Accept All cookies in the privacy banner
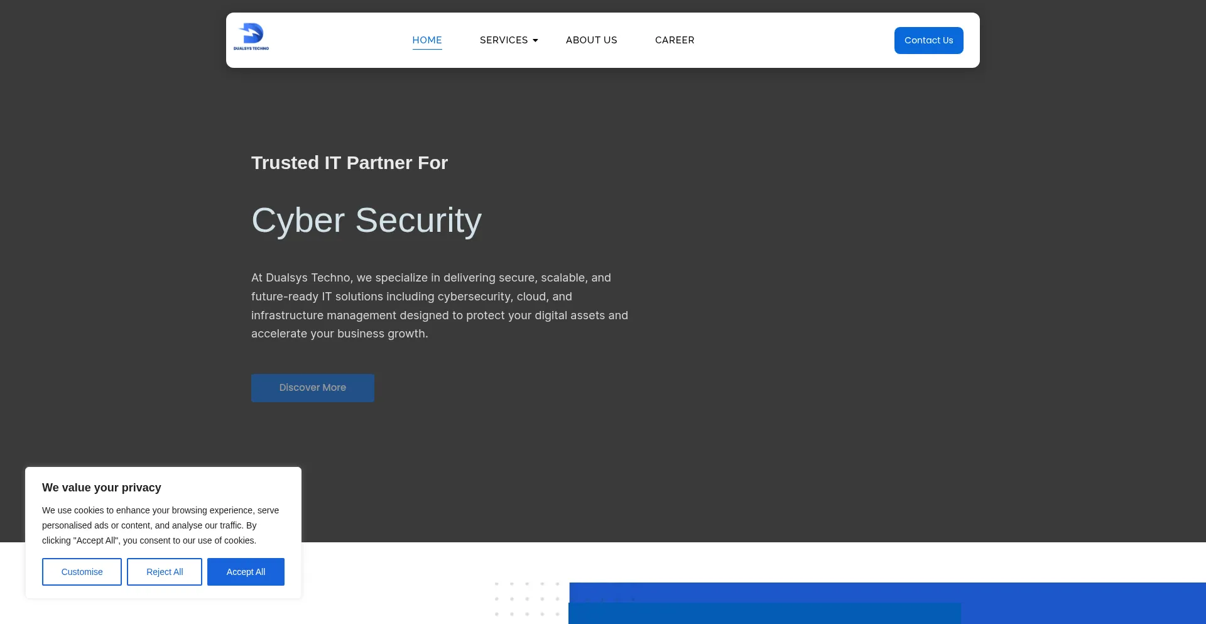 (246, 572)
